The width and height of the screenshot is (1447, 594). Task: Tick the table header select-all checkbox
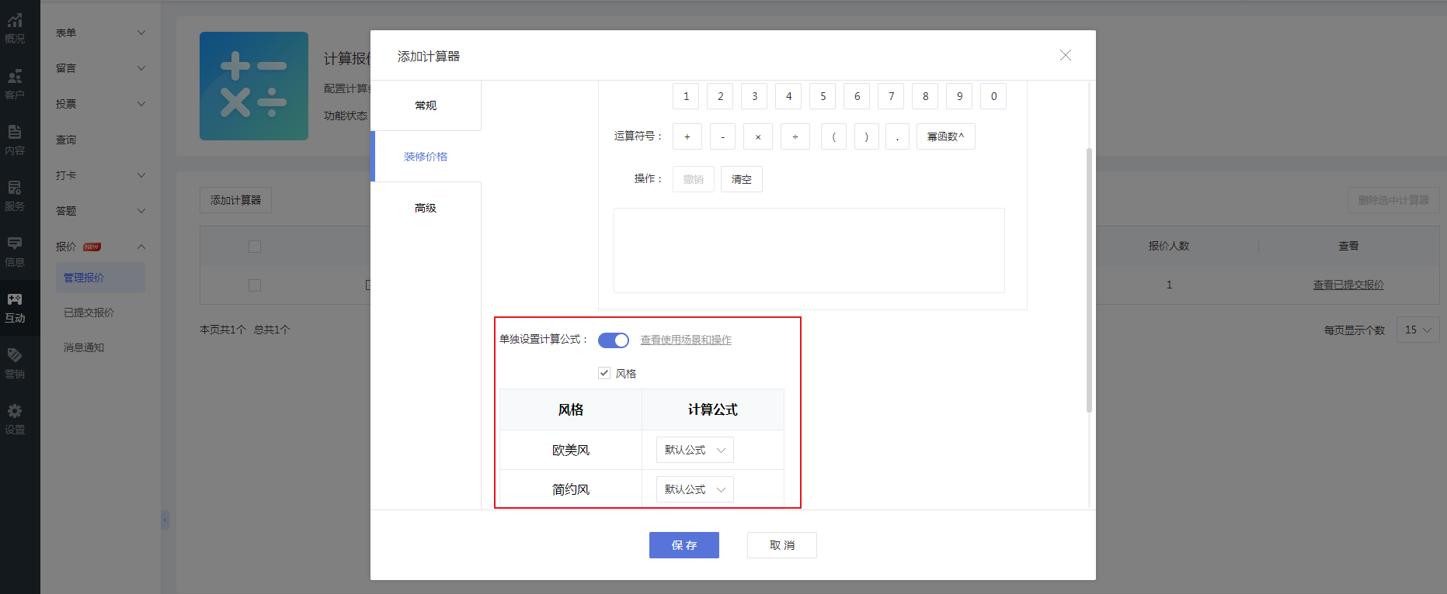click(x=255, y=247)
